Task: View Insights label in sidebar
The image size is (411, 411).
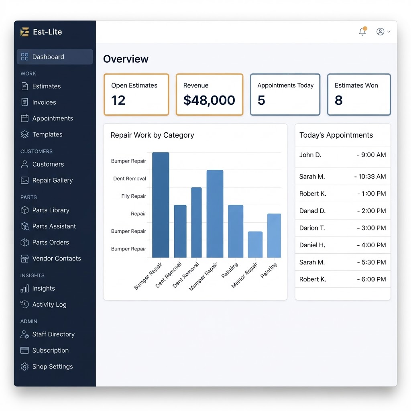Action: [x=43, y=288]
